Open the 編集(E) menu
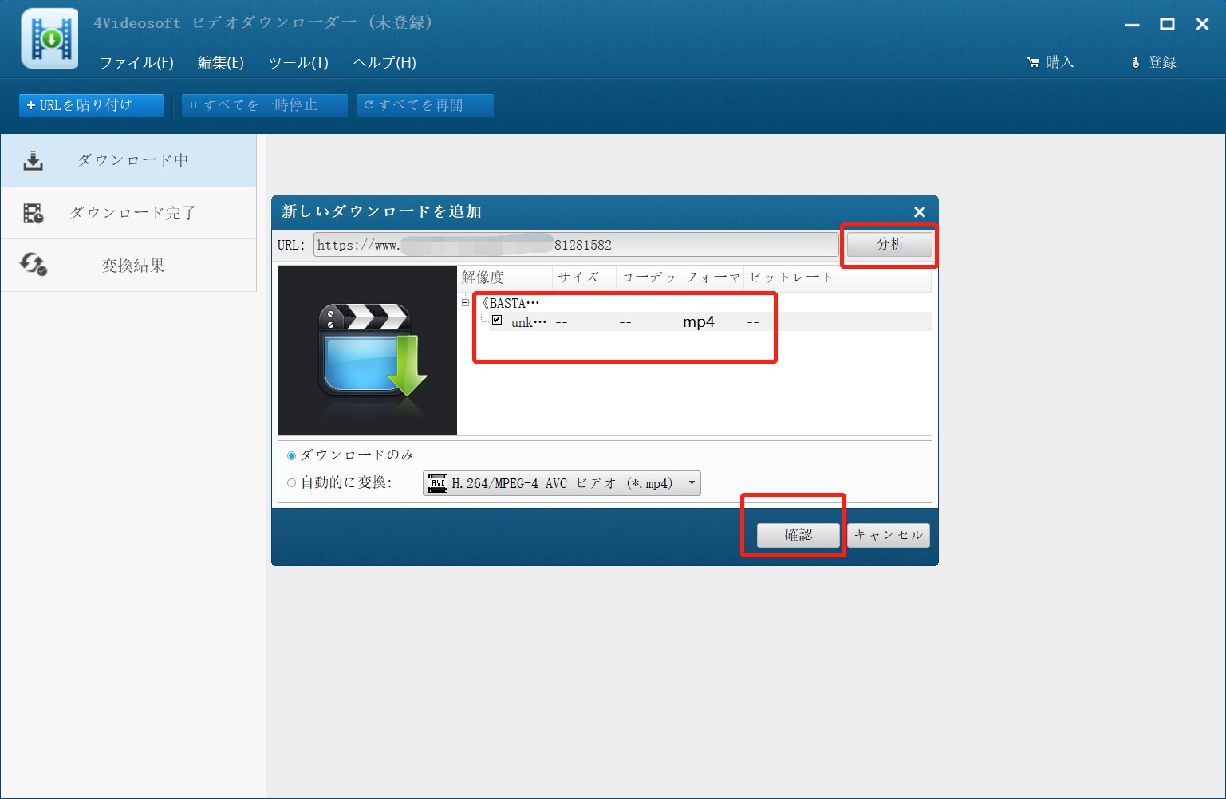 tap(221, 62)
